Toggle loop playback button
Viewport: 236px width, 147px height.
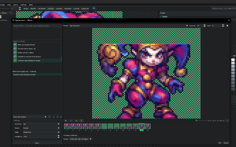[81, 121]
